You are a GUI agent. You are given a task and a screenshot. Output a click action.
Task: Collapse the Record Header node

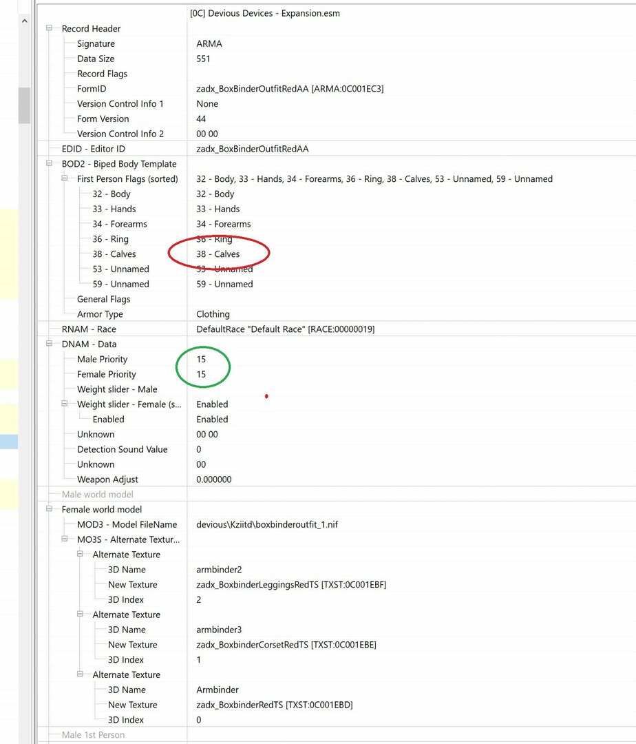49,28
